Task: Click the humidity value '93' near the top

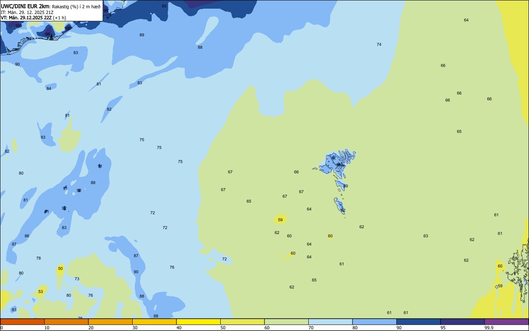Action: (x=164, y=6)
